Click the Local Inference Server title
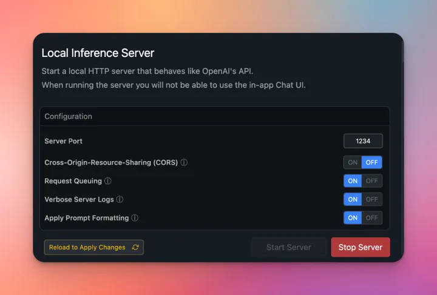The image size is (437, 295). tap(98, 53)
